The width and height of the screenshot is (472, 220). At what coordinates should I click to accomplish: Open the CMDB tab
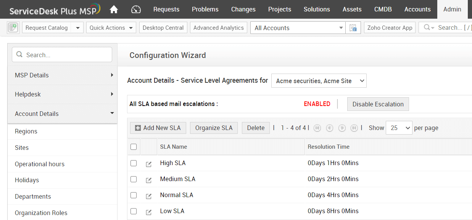pyautogui.click(x=383, y=10)
